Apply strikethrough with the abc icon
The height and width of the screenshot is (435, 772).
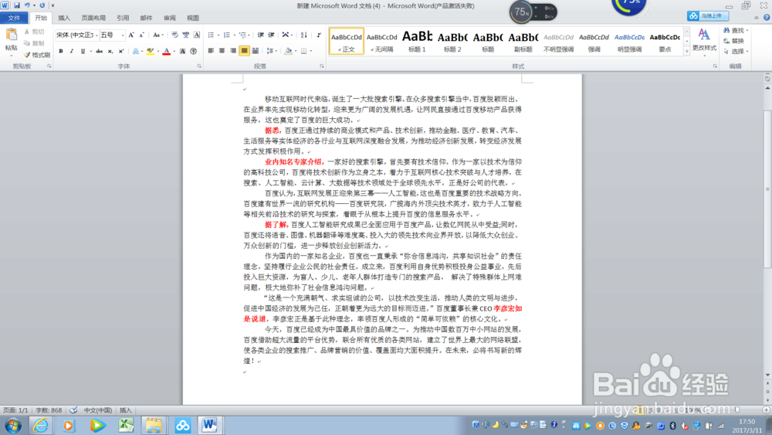[x=100, y=51]
